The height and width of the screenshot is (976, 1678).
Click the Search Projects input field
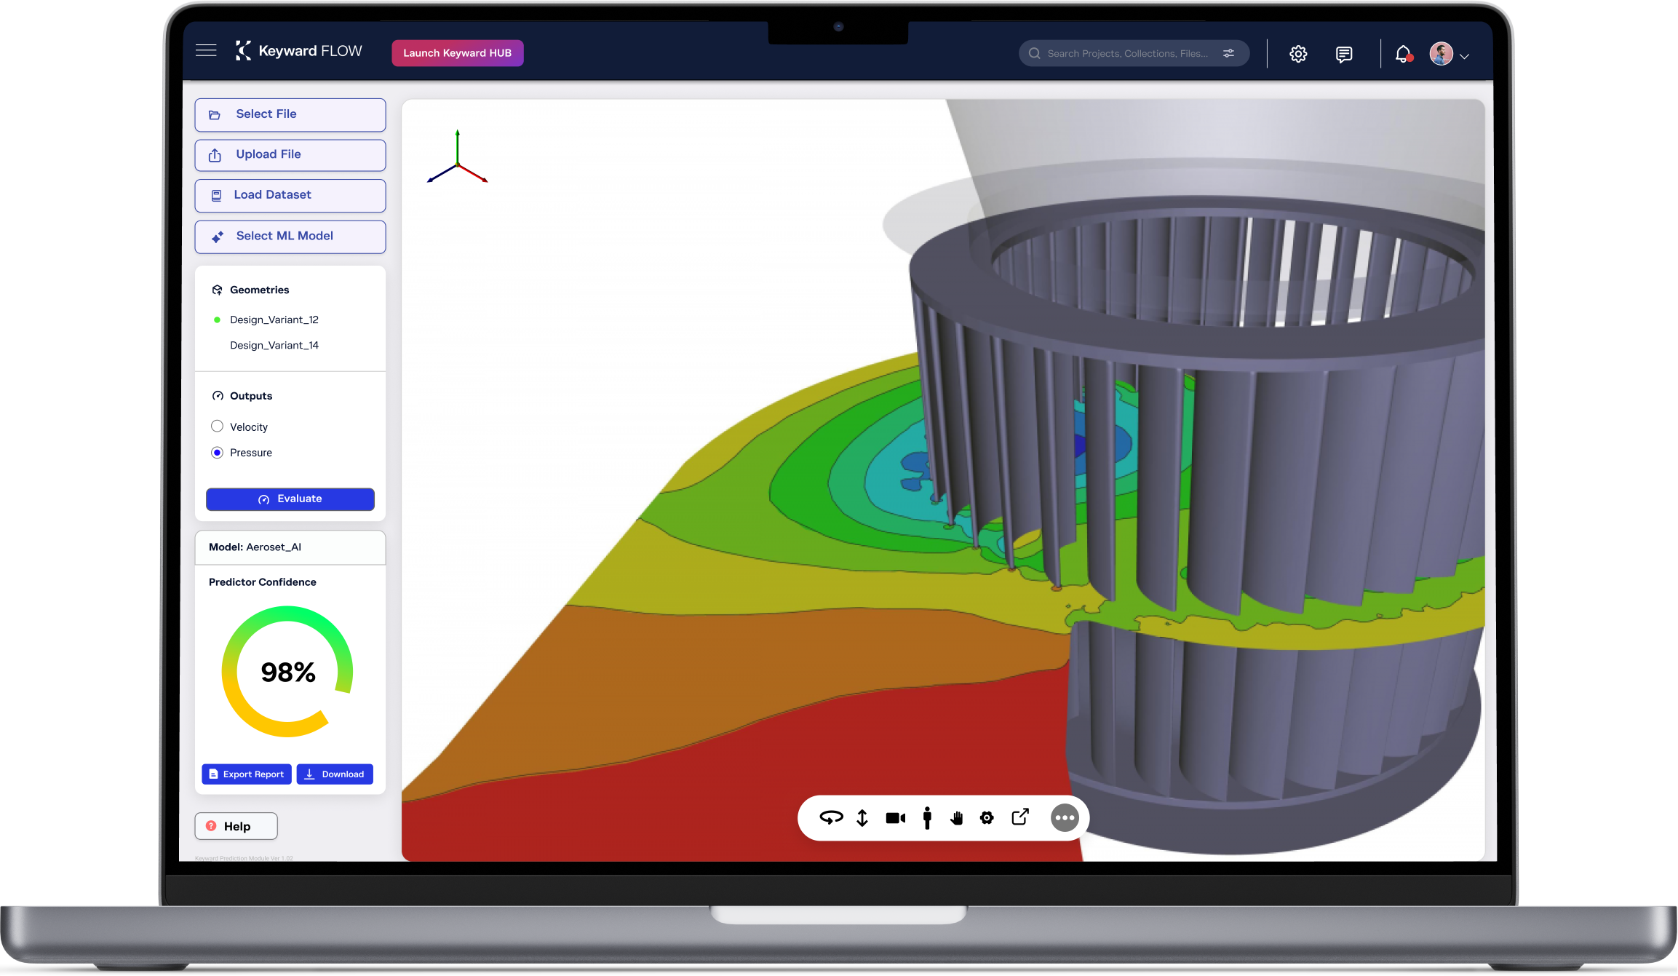click(1126, 54)
